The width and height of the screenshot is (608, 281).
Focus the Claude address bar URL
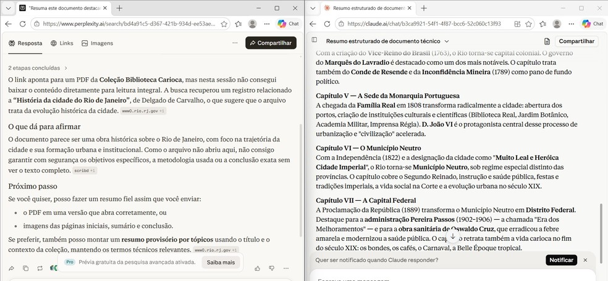[x=424, y=24]
